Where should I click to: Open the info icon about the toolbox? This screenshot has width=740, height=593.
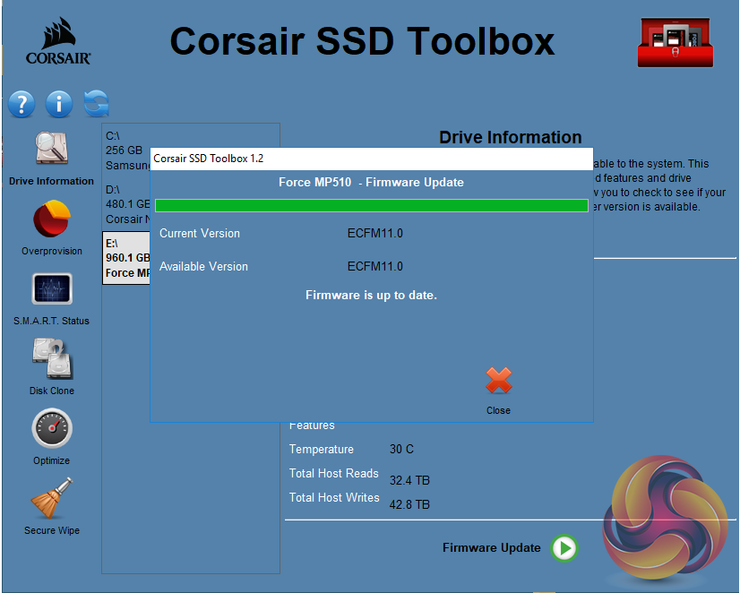pyautogui.click(x=59, y=104)
